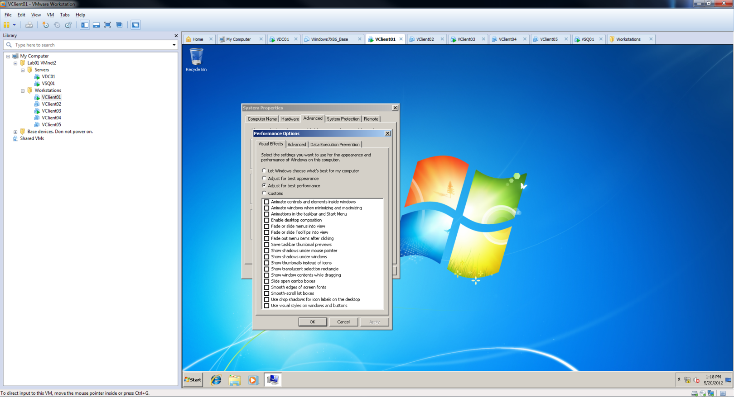Check 'Slide open combo boxes'

[x=266, y=281]
